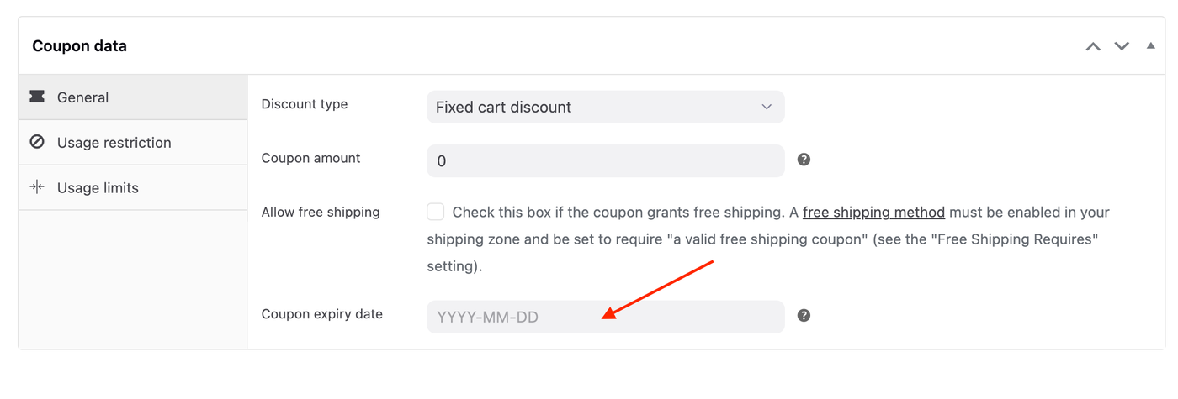Viewport: 1178px width, 399px height.
Task: Click the Coupon amount input field
Action: click(x=605, y=160)
